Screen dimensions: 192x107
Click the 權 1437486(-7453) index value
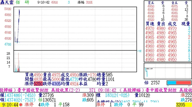click(x=18, y=95)
